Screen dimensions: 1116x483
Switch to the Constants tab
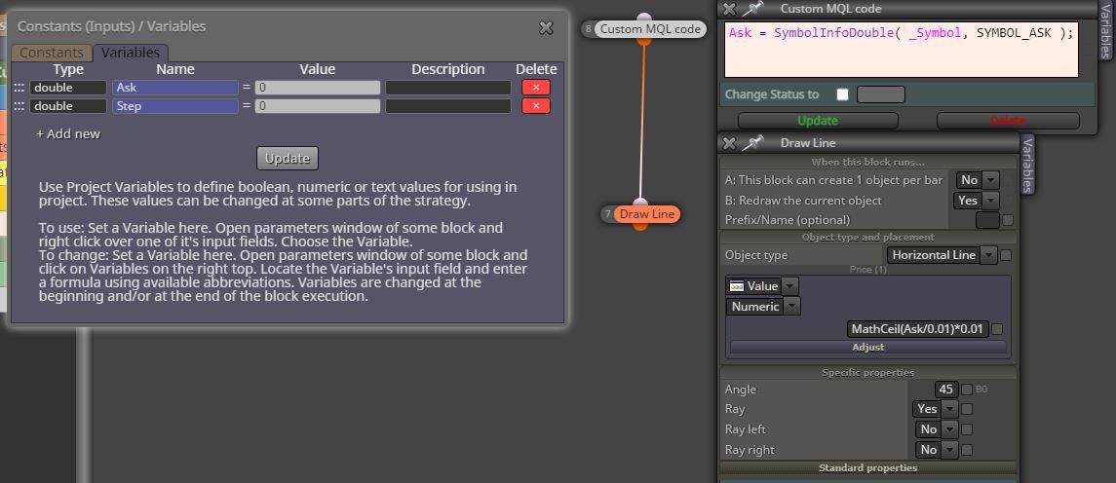click(52, 53)
